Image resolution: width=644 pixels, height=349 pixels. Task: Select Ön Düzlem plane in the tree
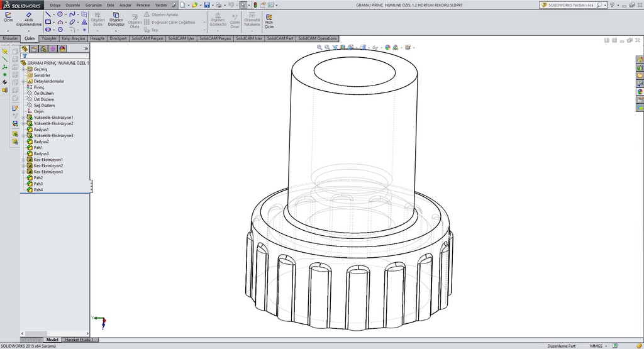tap(43, 93)
